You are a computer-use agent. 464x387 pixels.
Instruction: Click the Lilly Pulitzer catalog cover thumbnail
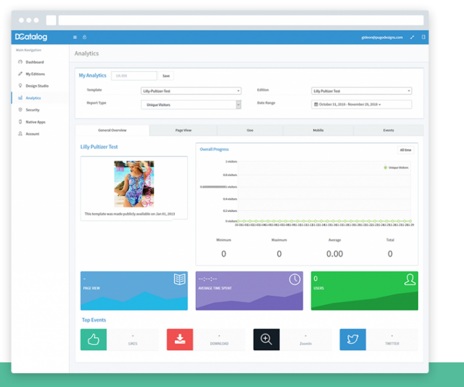(134, 184)
